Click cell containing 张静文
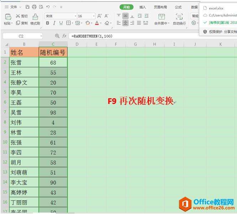The image size is (237, 214). click(x=24, y=83)
